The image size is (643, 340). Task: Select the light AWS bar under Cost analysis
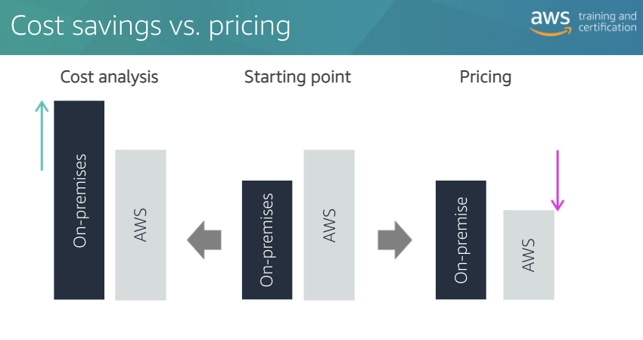click(141, 225)
